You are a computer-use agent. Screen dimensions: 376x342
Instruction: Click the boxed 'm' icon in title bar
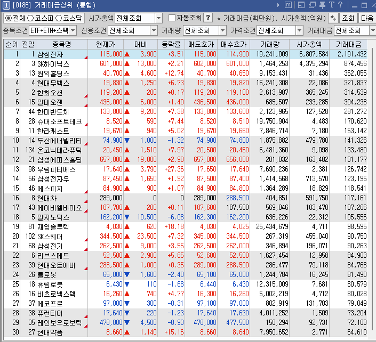(x=288, y=5)
